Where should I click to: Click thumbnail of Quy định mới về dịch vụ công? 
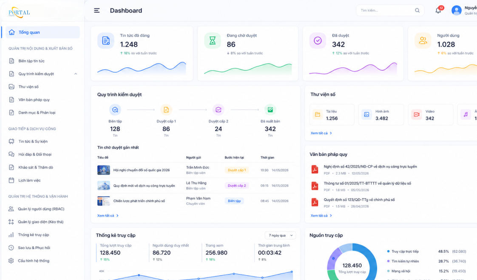pos(103,186)
